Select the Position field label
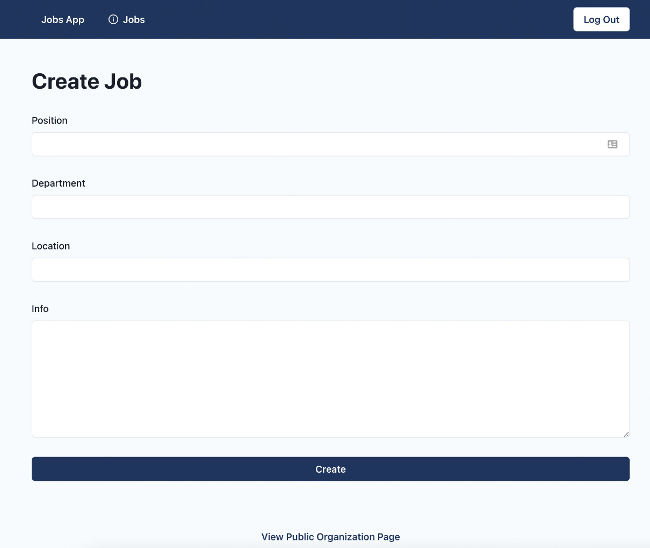The image size is (650, 548). (49, 120)
